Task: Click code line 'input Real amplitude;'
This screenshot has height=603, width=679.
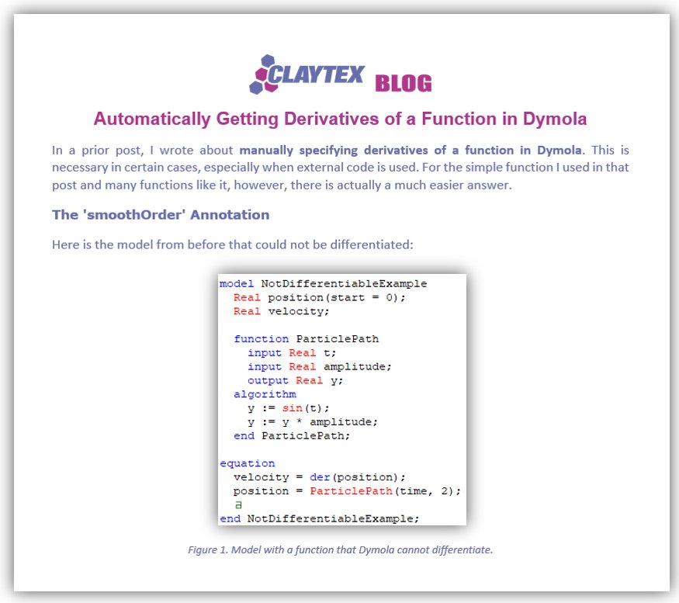Action: coord(320,366)
